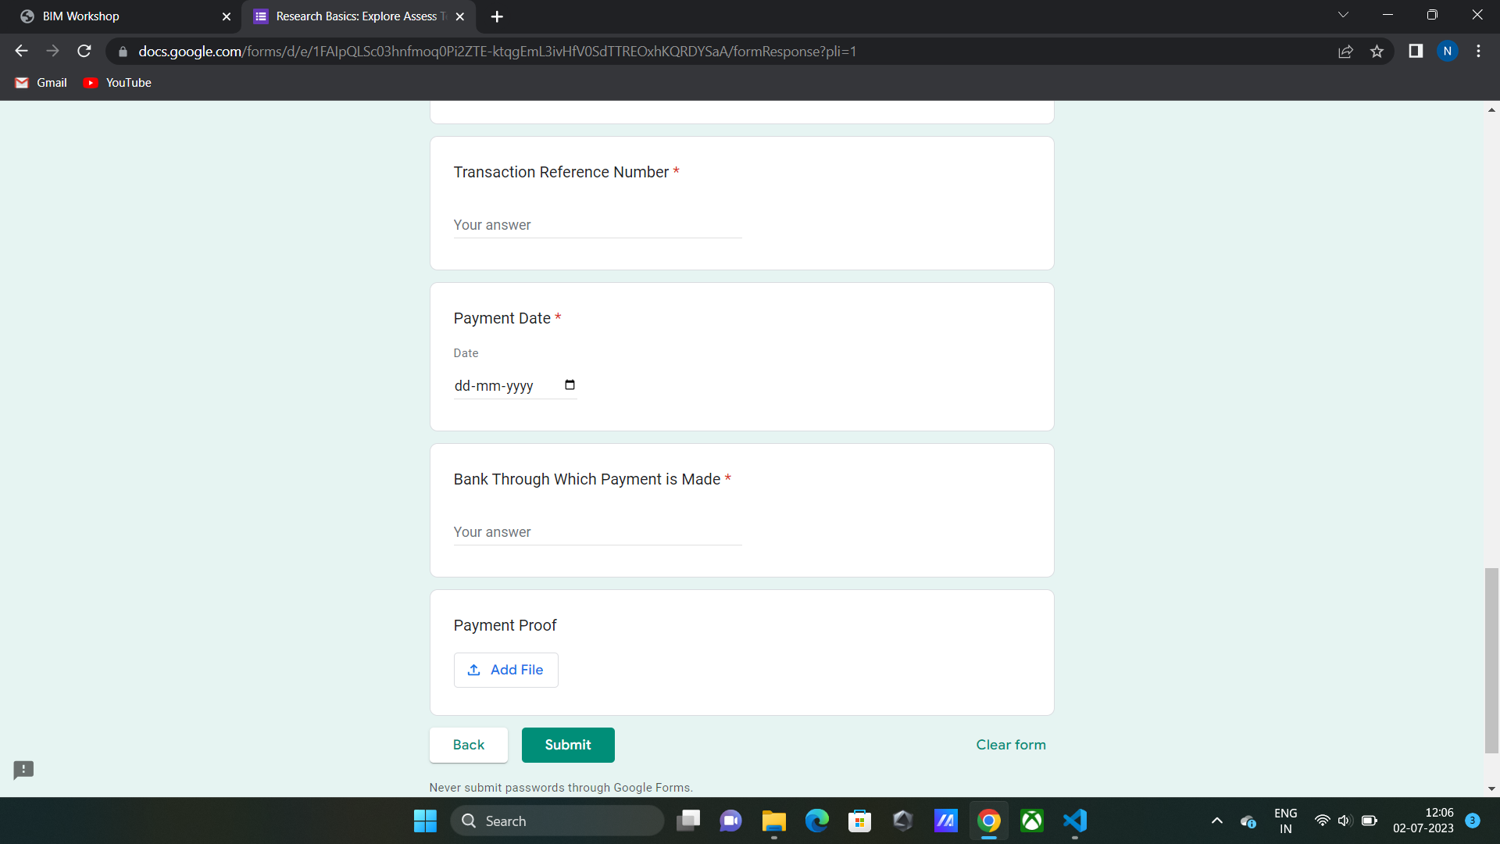Show hidden system tray icons

[1216, 821]
